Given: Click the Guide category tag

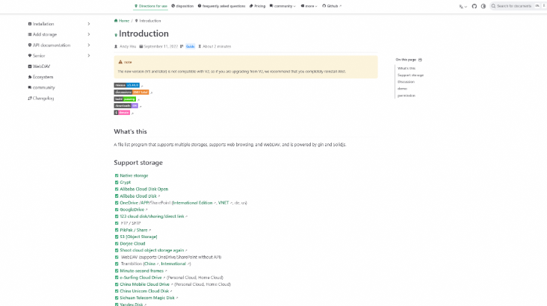Looking at the screenshot, I should (190, 46).
